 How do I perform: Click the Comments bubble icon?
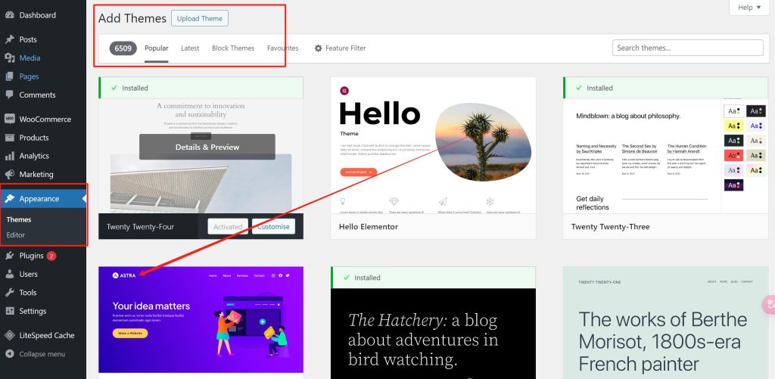tap(9, 95)
